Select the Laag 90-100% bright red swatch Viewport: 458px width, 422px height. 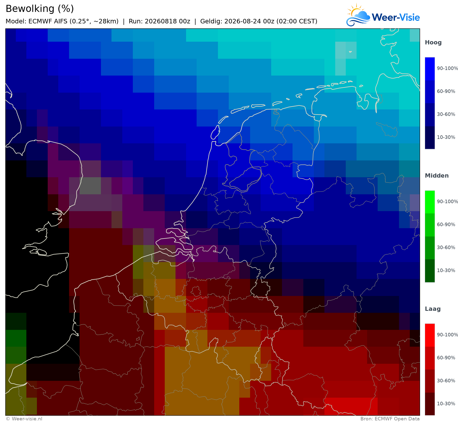point(430,335)
